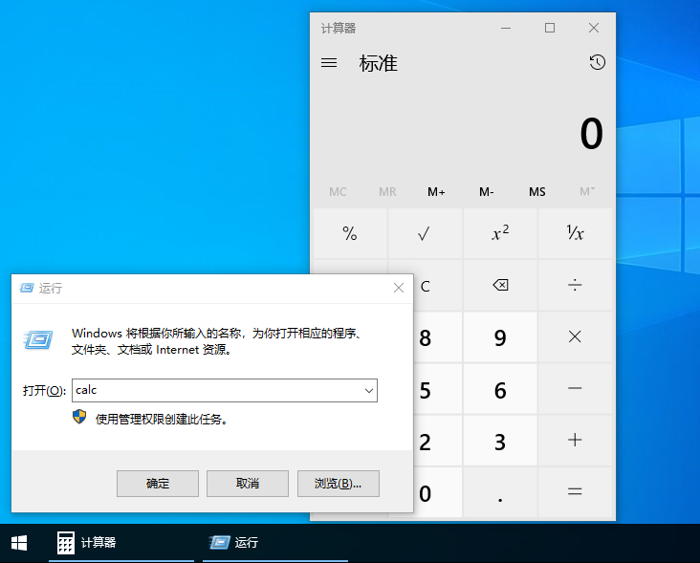Open the calculator history panel
The image size is (700, 563).
tap(597, 63)
